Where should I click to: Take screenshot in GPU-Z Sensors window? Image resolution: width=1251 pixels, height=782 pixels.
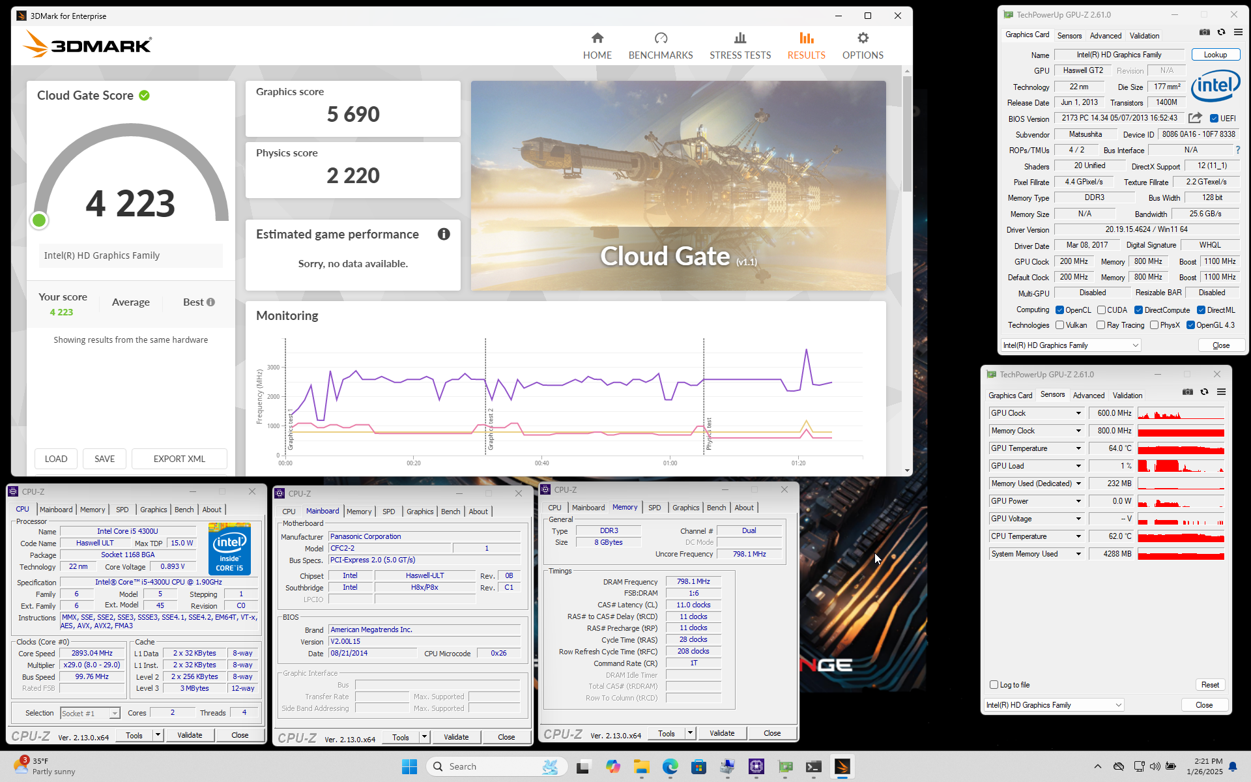coord(1188,392)
